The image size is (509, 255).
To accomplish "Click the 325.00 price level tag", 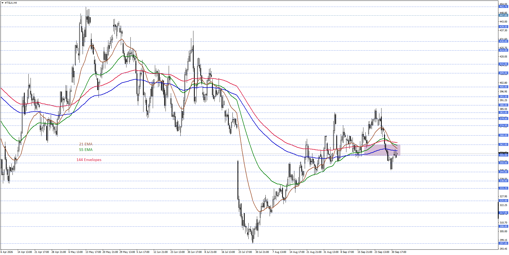I will click(503, 201).
